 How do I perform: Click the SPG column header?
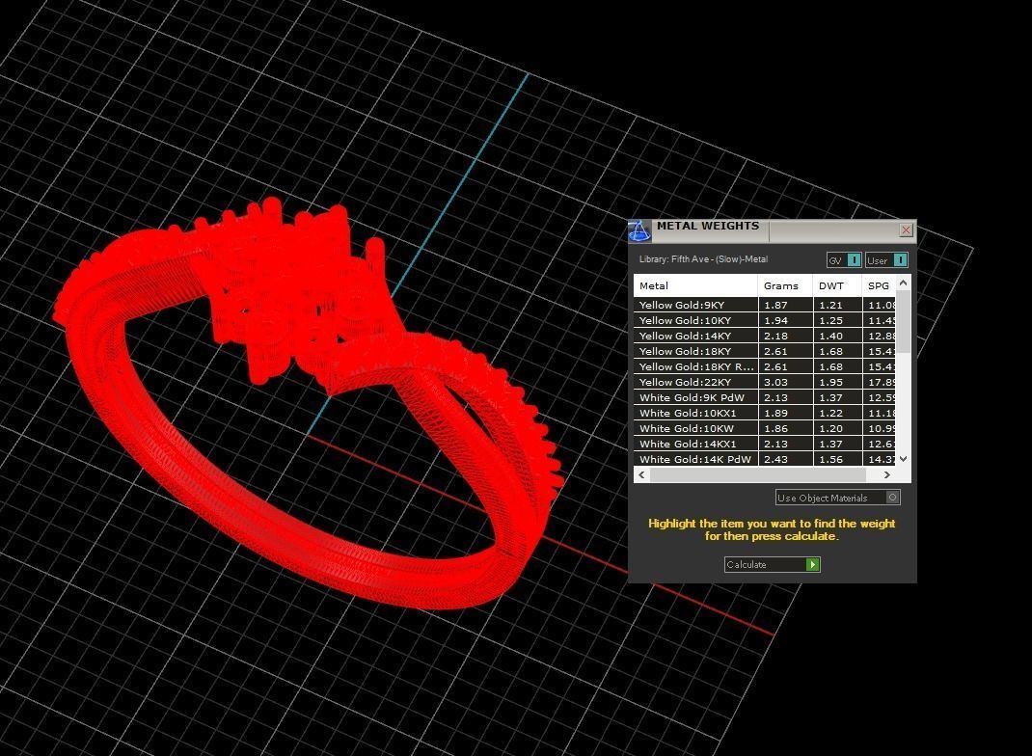tap(880, 285)
